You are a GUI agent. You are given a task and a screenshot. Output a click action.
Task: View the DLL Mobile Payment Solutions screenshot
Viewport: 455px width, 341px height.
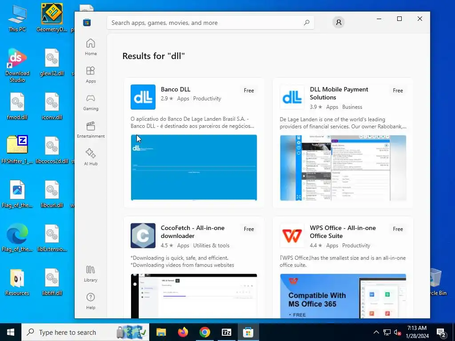tap(343, 168)
